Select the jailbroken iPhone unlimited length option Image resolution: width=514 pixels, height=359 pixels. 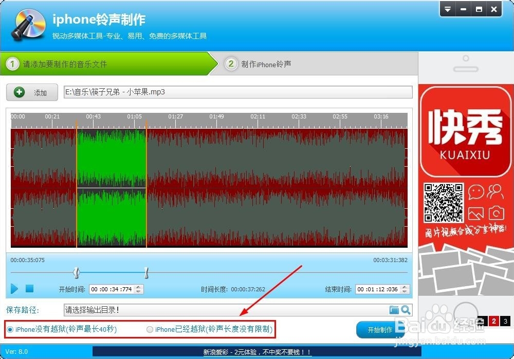click(210, 329)
